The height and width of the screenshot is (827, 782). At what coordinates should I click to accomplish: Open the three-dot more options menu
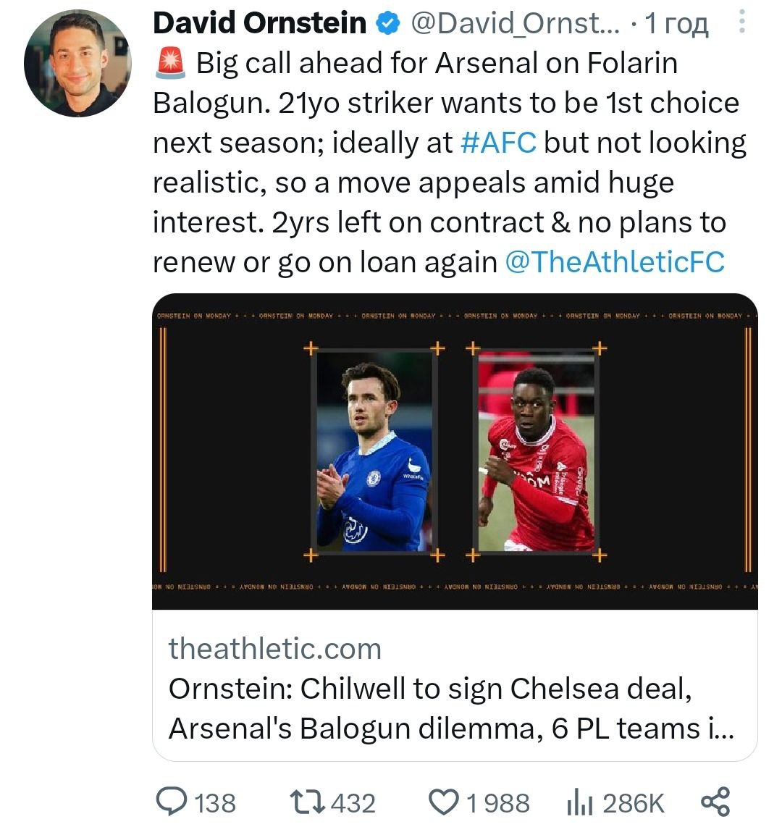click(x=741, y=24)
